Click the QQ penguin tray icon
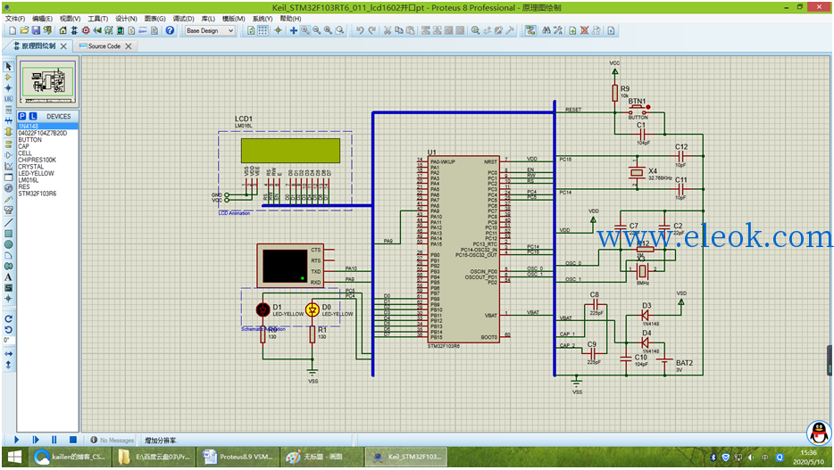The height and width of the screenshot is (470, 834). click(x=819, y=433)
